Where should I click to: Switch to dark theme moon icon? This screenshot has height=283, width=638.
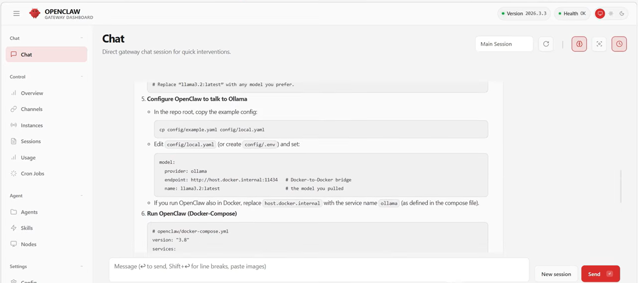[622, 14]
